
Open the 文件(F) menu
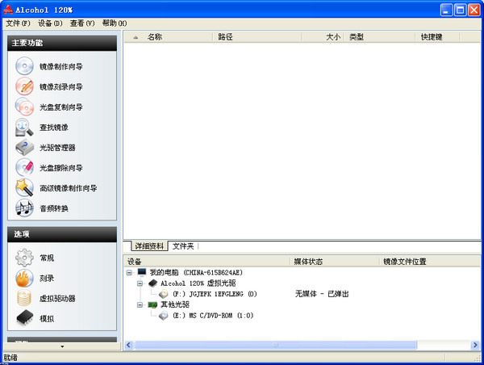tap(18, 23)
